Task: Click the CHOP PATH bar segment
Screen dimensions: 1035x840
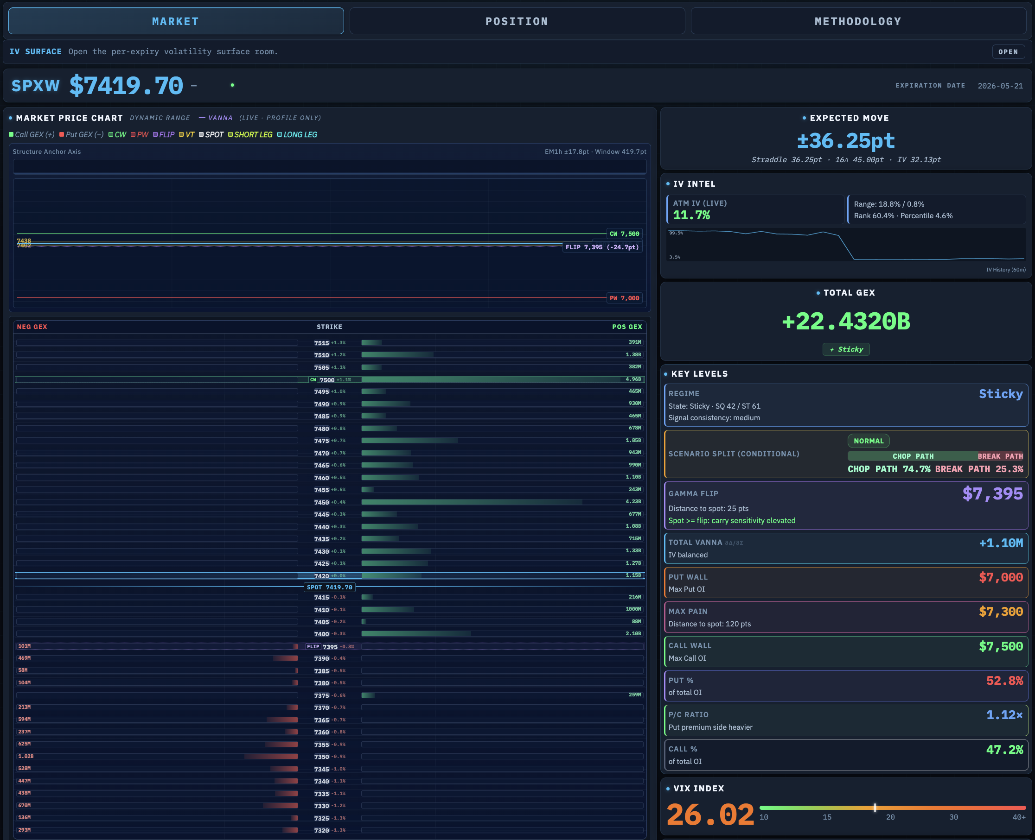Action: tap(913, 456)
